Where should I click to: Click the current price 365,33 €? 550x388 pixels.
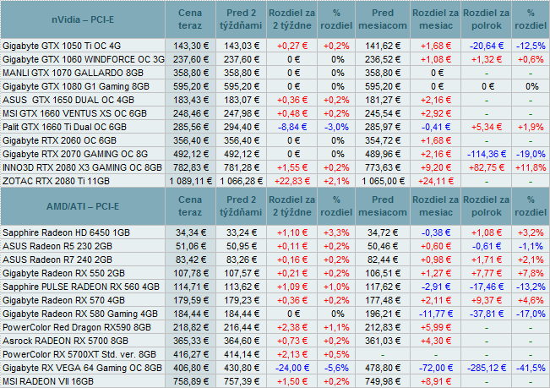click(190, 341)
